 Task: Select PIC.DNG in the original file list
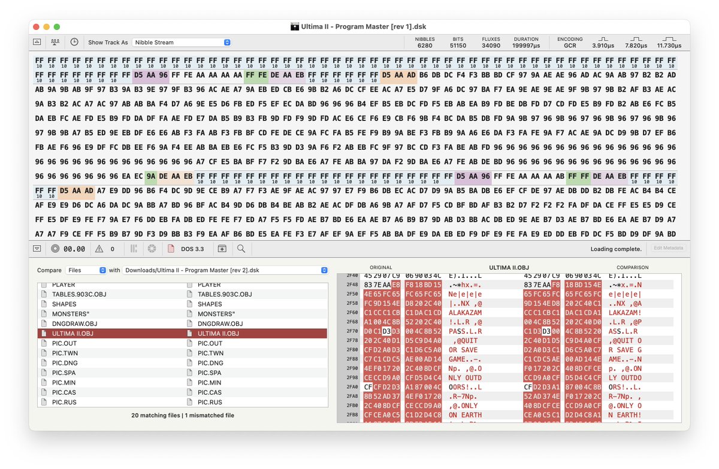point(65,363)
